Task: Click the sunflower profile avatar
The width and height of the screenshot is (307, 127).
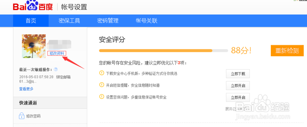Action: coord(34,46)
